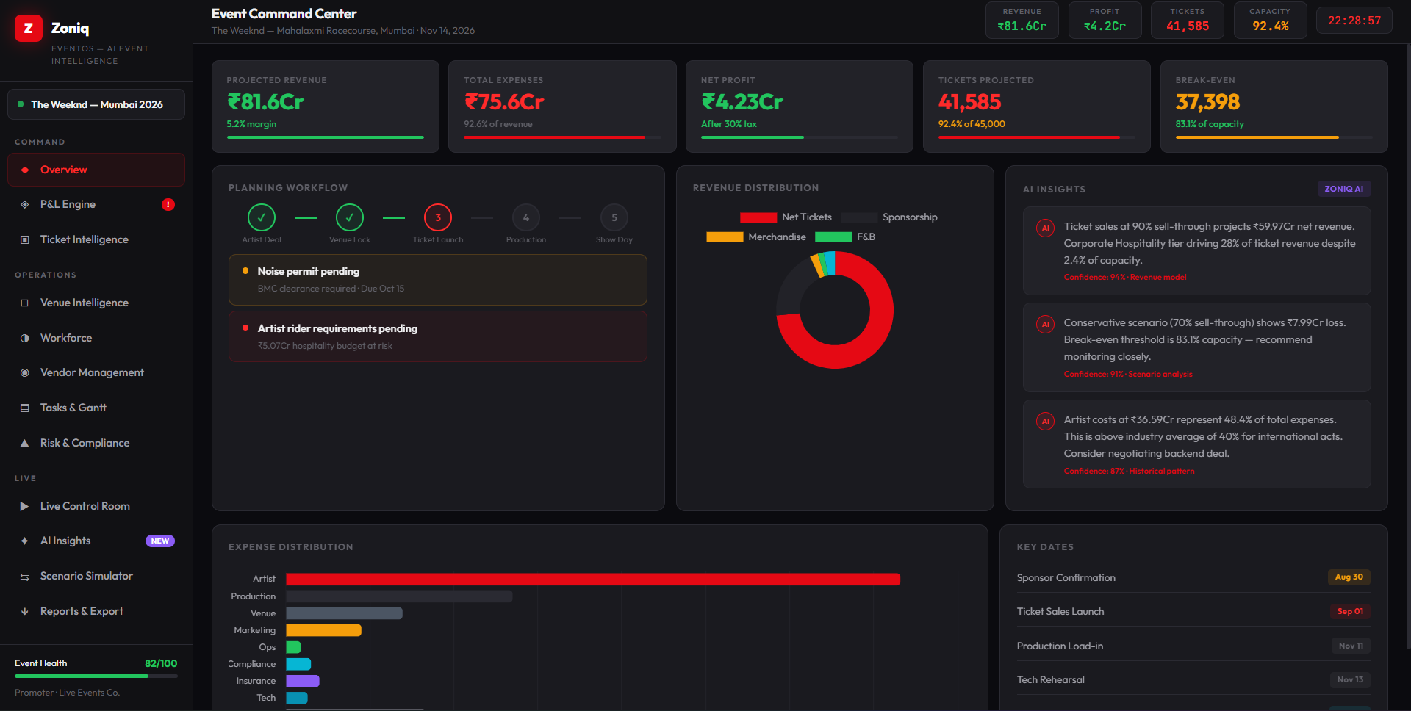Expand the Artist rider requirements alert

[x=437, y=336]
